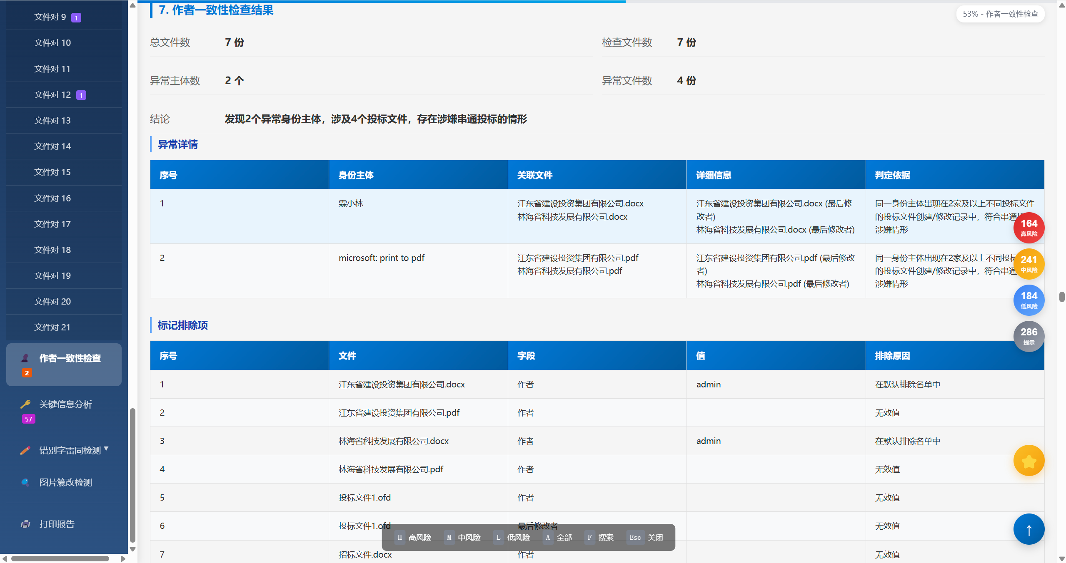Image resolution: width=1066 pixels, height=563 pixels.
Task: Click the sidebar scroll-left arrow
Action: [x=5, y=558]
